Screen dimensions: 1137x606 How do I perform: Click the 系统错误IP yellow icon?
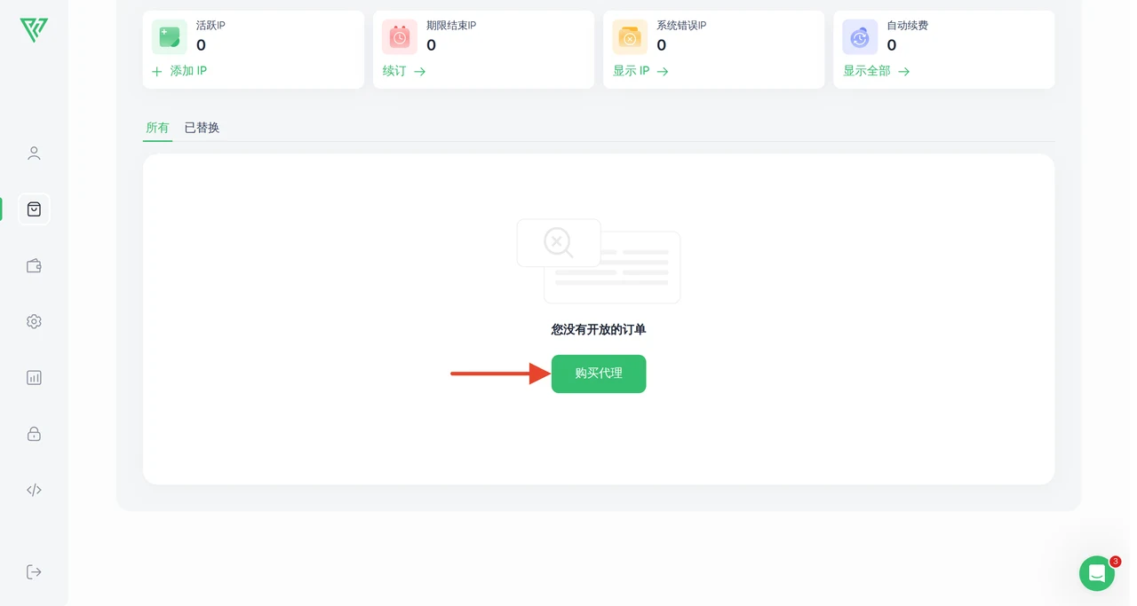(x=630, y=37)
